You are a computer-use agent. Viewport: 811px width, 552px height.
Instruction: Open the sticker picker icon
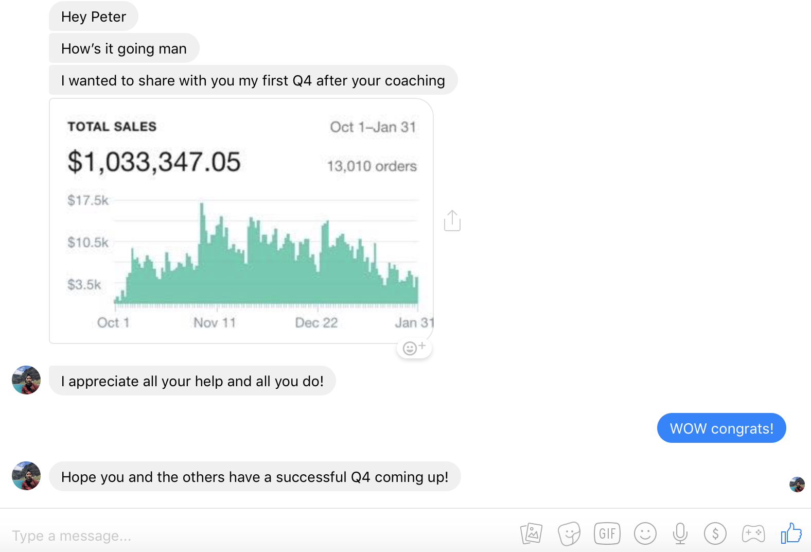569,533
